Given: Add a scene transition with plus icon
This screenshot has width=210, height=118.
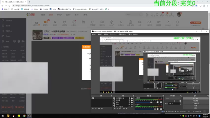Looking at the screenshot, I should (174, 101).
